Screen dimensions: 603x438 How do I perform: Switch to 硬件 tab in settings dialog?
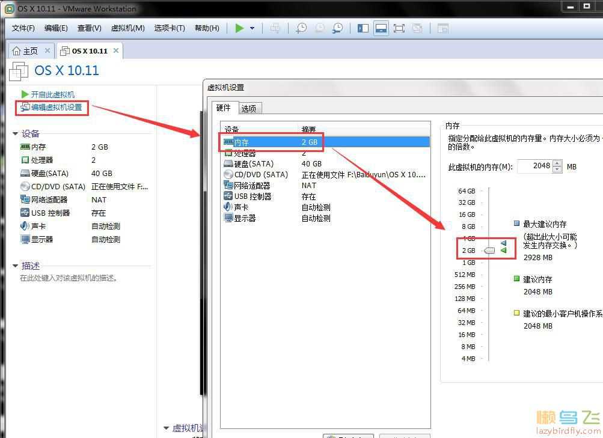tap(224, 108)
